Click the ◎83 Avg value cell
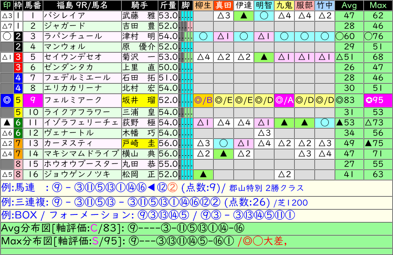Screen dimensions: 393x255 point(349,100)
